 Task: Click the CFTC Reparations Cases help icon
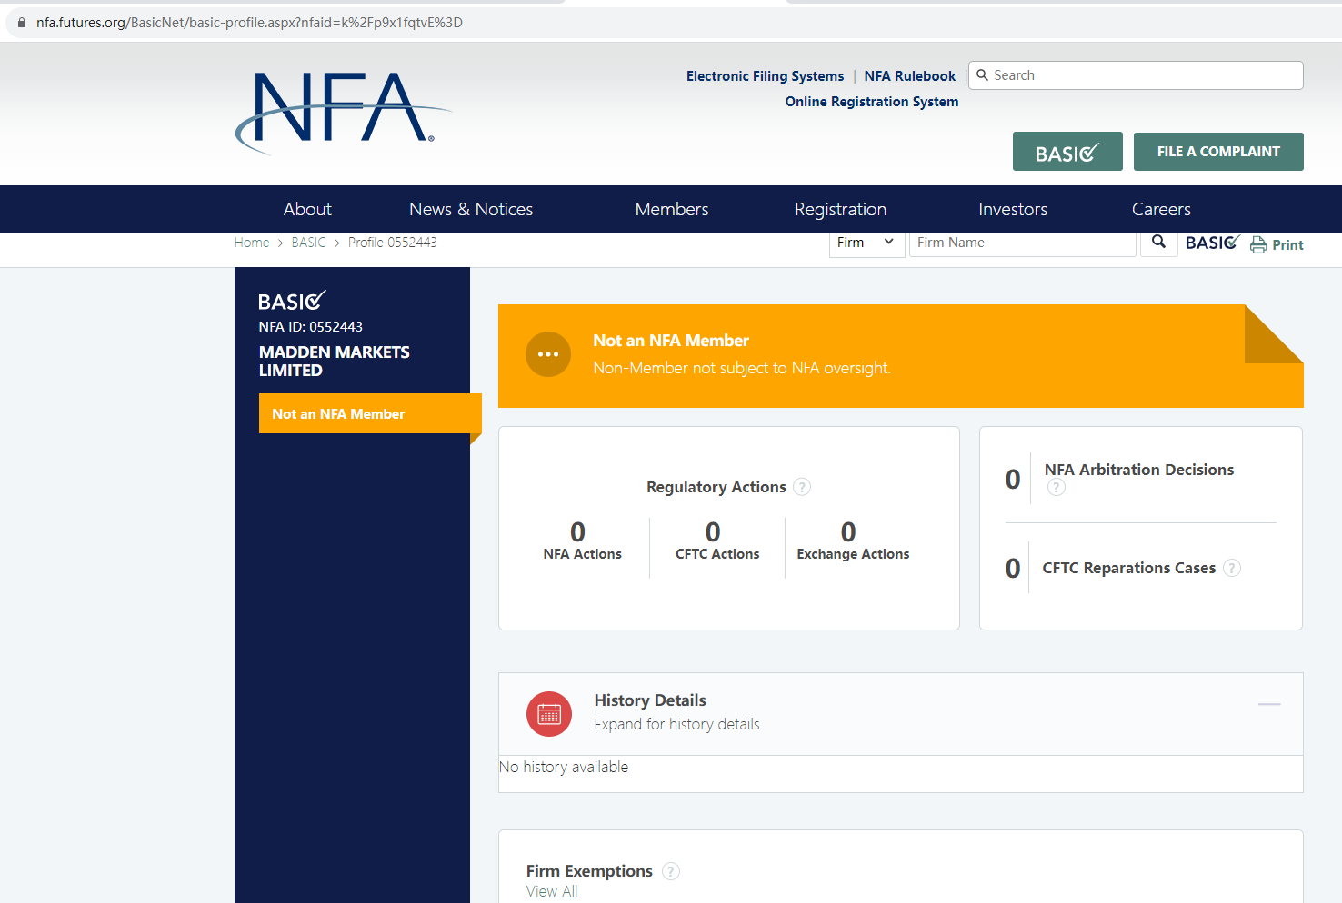pos(1231,568)
